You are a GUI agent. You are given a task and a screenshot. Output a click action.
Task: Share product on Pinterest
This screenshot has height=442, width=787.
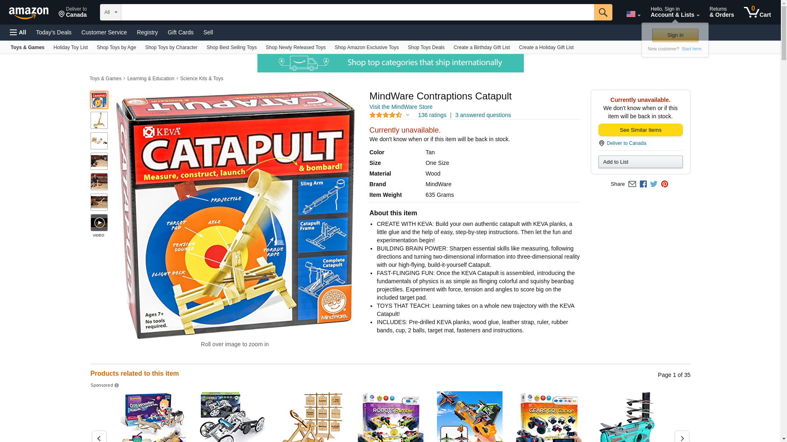(x=664, y=184)
